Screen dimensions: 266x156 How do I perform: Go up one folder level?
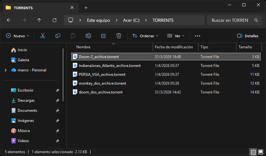point(39,20)
